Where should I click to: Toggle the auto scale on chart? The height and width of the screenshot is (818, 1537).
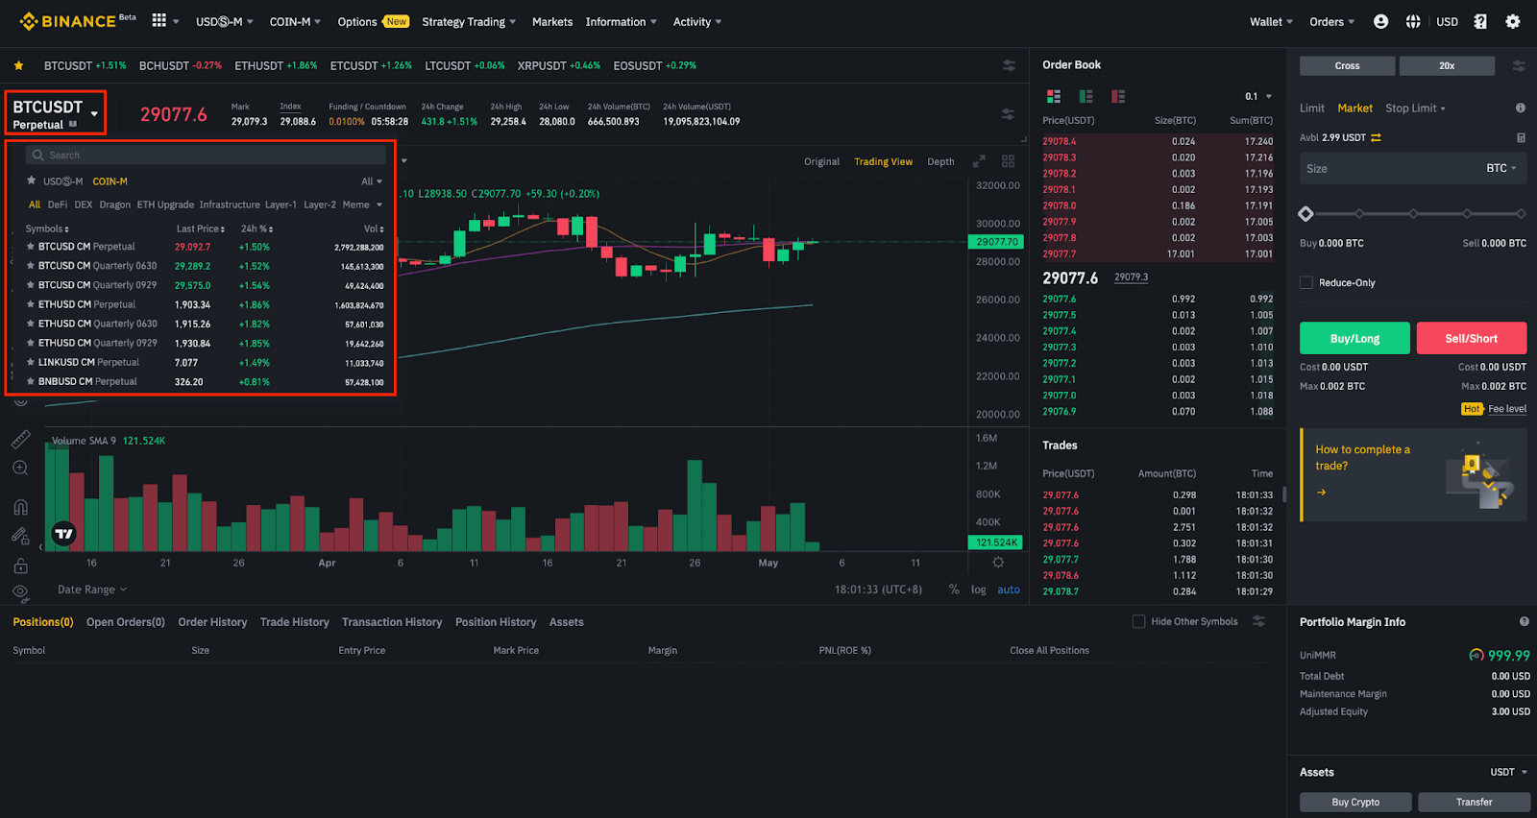[x=1009, y=589]
